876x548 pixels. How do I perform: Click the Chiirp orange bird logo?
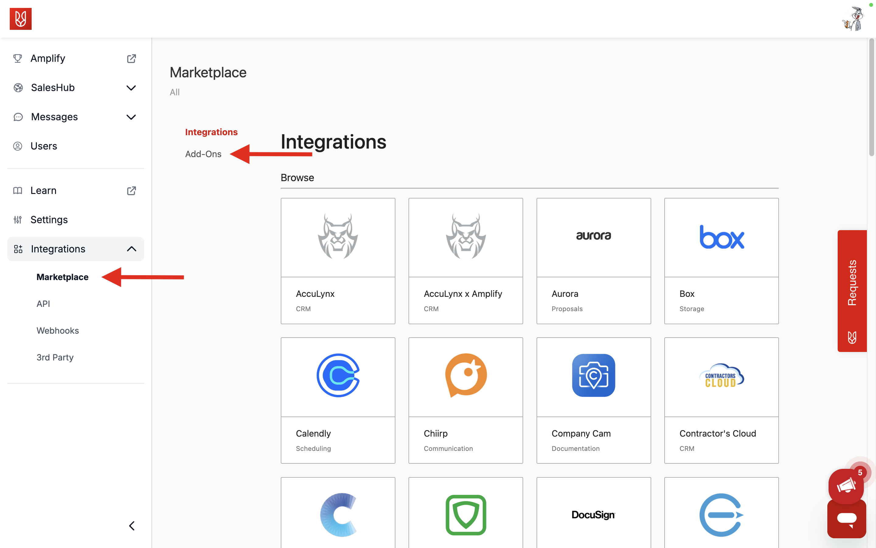click(x=465, y=375)
